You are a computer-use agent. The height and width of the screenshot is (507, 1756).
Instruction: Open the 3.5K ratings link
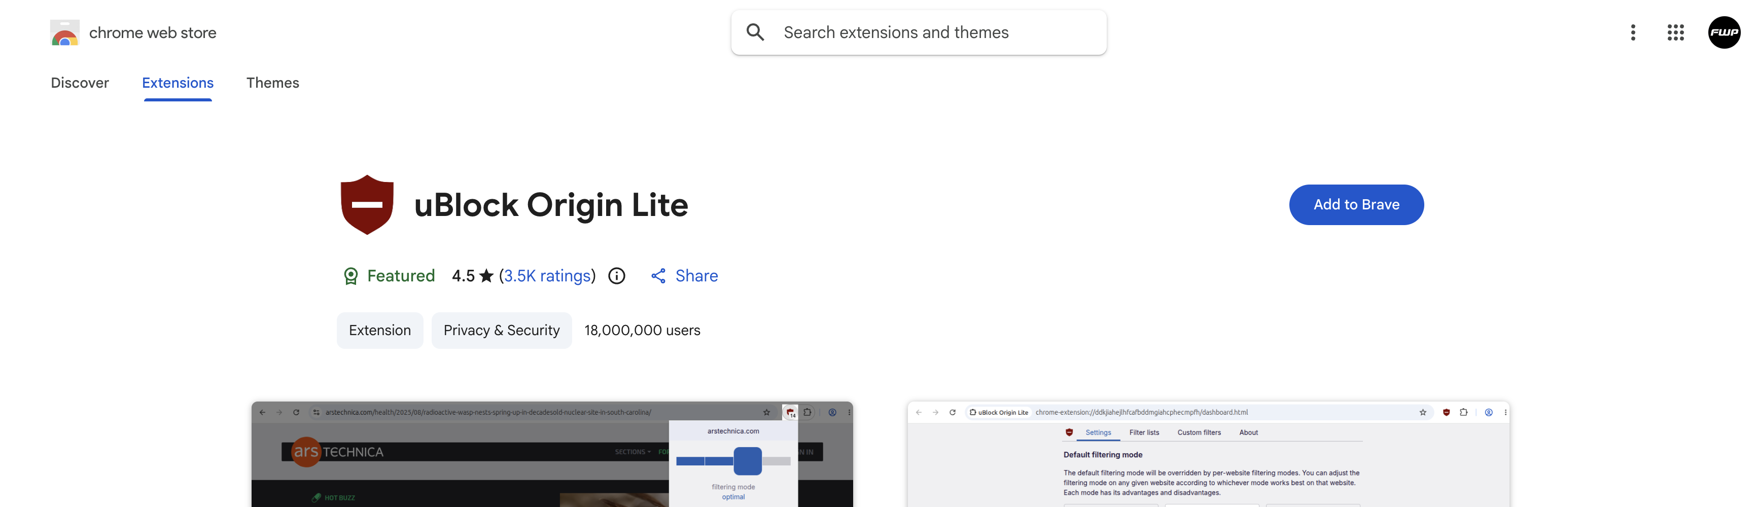547,275
